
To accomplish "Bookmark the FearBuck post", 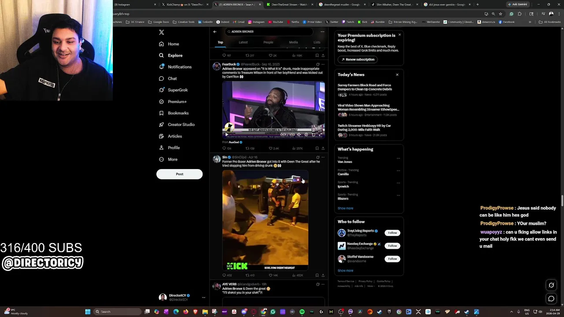I will (x=317, y=148).
